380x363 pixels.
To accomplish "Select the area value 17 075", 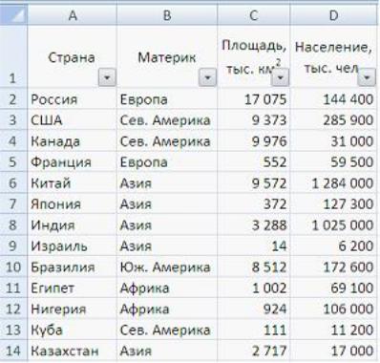I will (x=254, y=99).
